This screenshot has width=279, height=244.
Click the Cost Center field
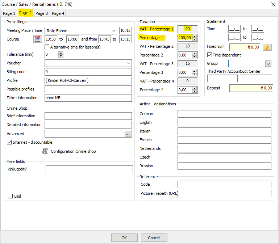pos(256,78)
